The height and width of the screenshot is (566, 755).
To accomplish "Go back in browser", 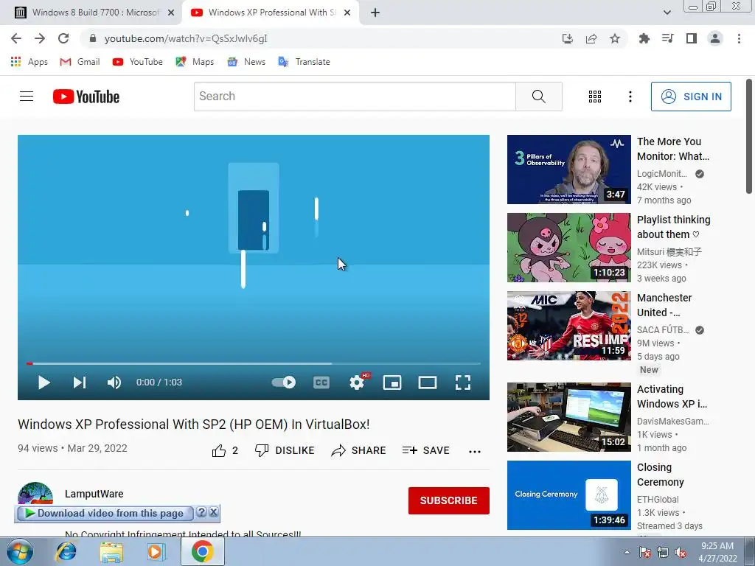I will pyautogui.click(x=16, y=38).
